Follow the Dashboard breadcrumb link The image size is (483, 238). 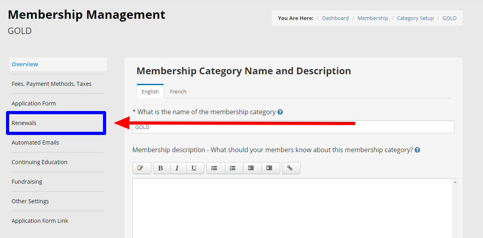pos(335,18)
